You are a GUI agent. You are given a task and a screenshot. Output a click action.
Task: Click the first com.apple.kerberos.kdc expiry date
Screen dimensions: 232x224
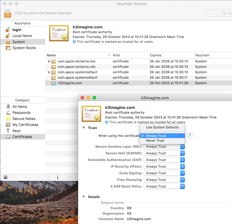[169, 61]
